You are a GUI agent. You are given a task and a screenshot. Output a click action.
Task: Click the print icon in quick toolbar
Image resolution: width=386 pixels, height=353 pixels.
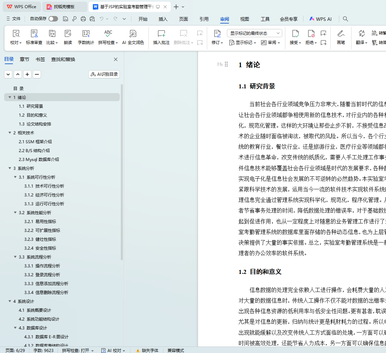point(83,19)
